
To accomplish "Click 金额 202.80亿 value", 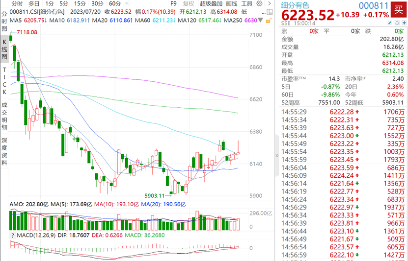I will [x=392, y=39].
